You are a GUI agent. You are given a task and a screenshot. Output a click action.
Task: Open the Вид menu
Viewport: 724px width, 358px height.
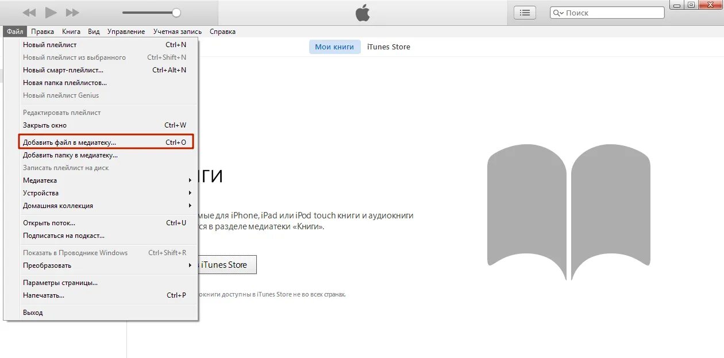click(x=94, y=32)
